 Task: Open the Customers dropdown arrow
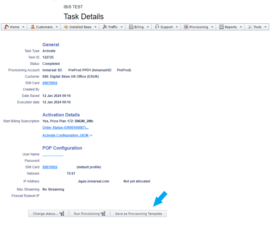coord(57,27)
